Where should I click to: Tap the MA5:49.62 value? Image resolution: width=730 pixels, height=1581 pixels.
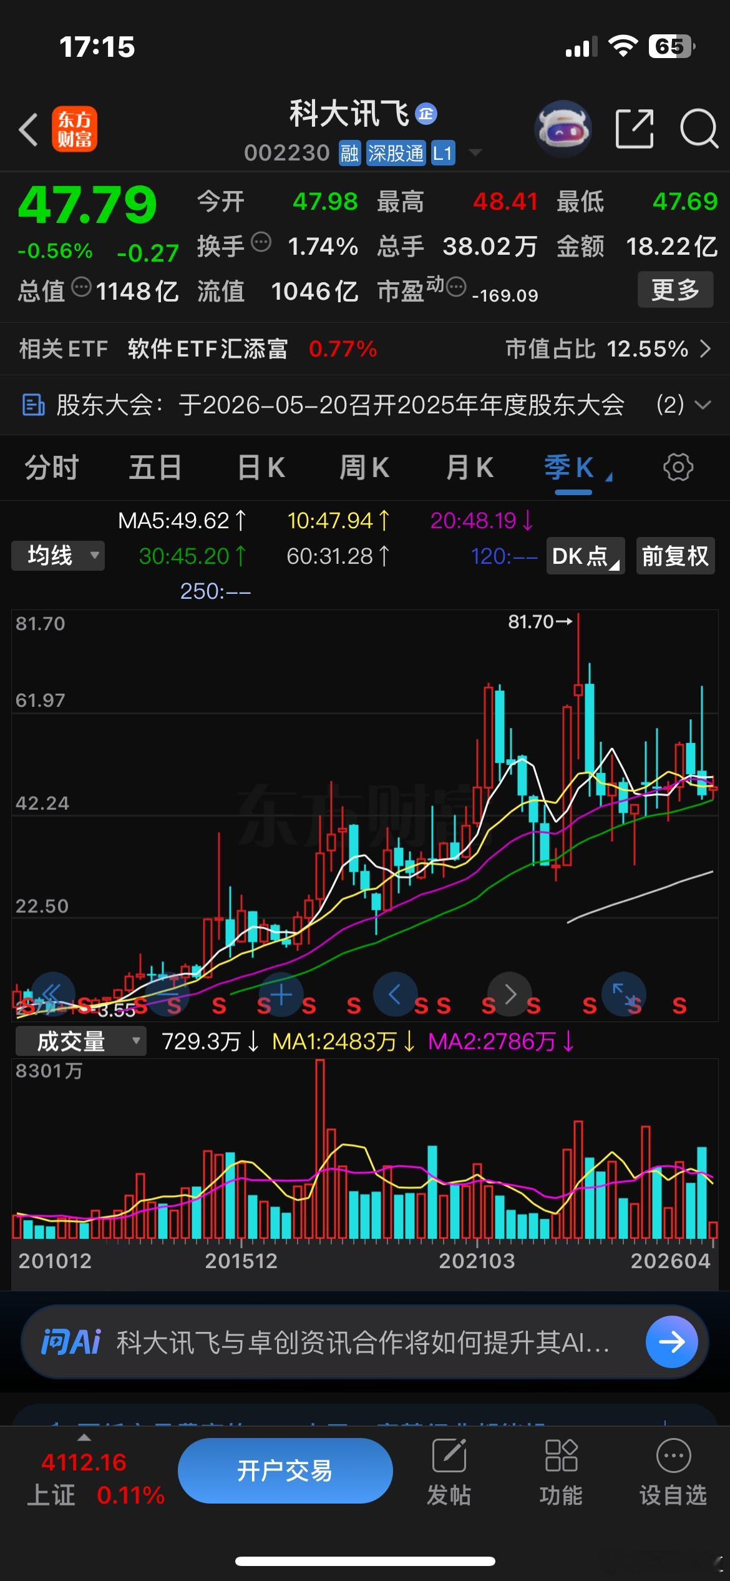pyautogui.click(x=182, y=520)
